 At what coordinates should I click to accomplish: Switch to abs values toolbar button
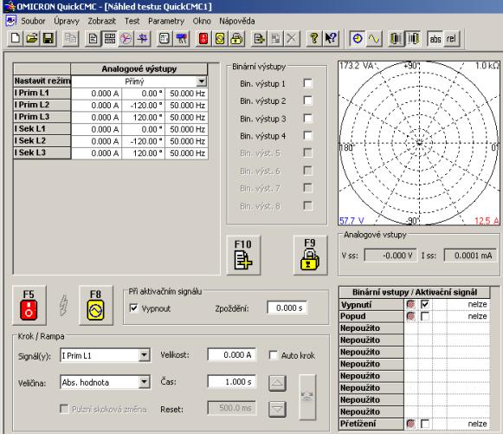(x=435, y=39)
